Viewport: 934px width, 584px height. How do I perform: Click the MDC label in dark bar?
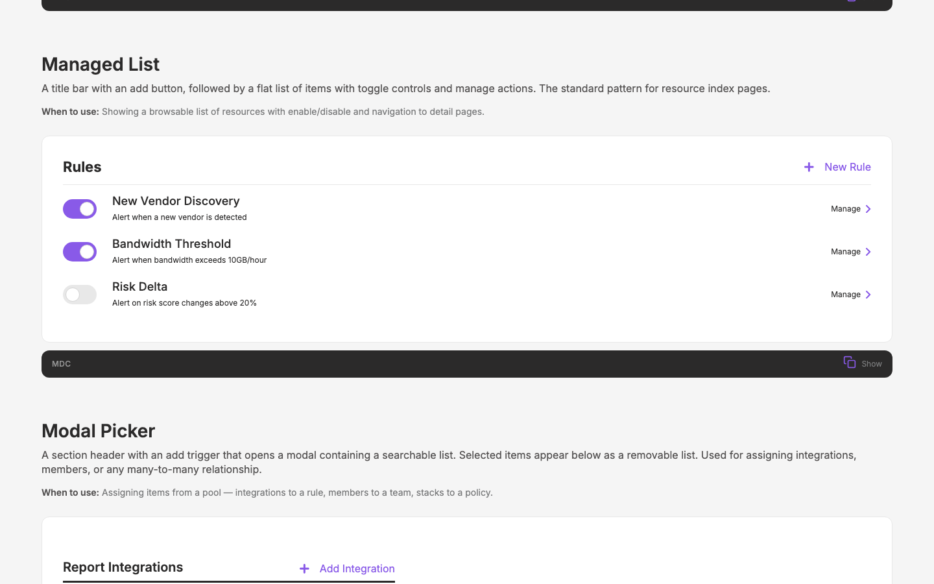point(61,364)
